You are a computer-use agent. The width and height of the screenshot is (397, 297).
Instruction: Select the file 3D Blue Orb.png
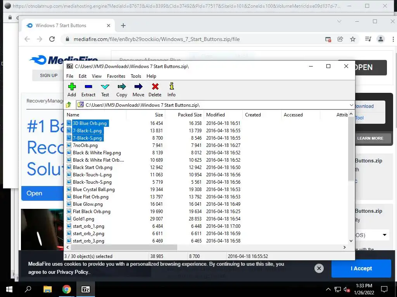point(90,123)
